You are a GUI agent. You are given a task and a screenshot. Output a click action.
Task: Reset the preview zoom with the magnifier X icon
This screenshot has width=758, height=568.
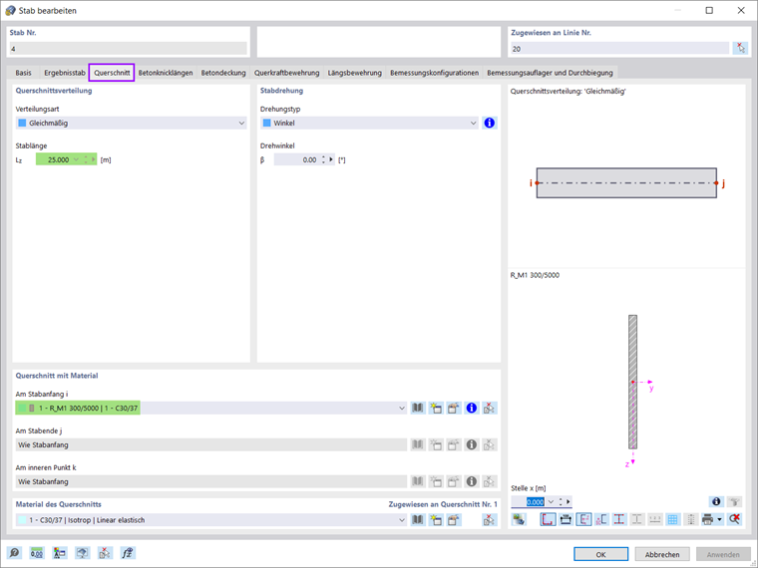pyautogui.click(x=734, y=520)
